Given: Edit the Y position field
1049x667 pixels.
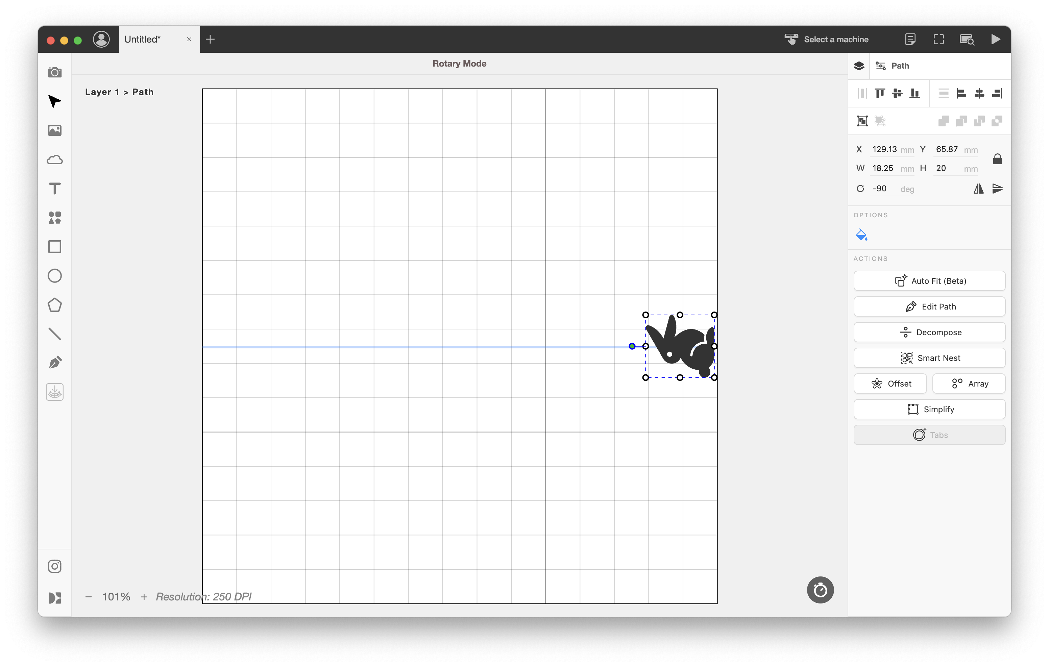Looking at the screenshot, I should pyautogui.click(x=956, y=149).
